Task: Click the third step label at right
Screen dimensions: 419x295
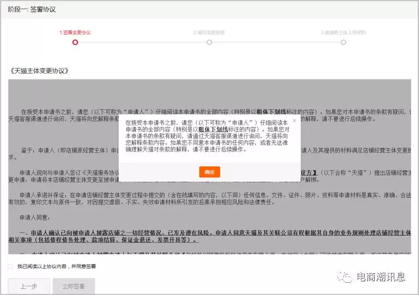Action: [343, 33]
